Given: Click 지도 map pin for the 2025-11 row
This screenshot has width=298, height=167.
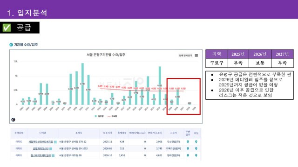Looking at the screenshot, I should (196, 141).
